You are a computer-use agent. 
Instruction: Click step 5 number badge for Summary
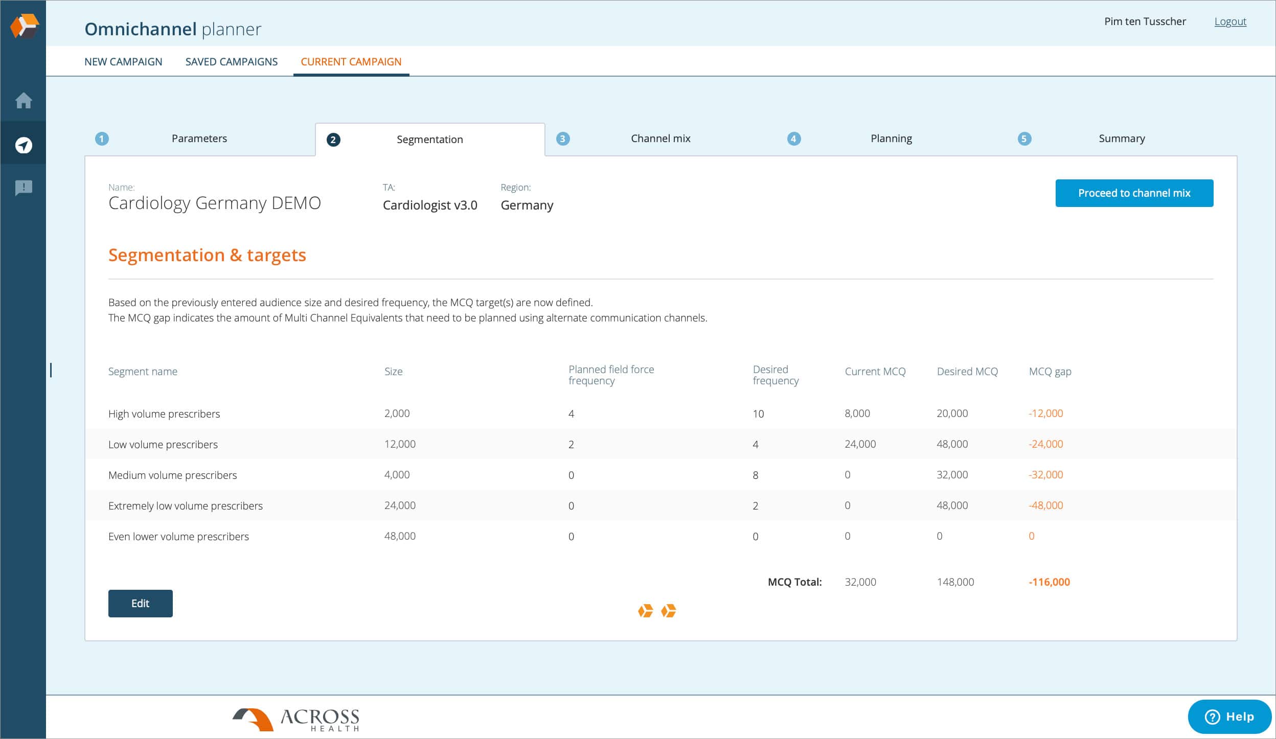1024,138
